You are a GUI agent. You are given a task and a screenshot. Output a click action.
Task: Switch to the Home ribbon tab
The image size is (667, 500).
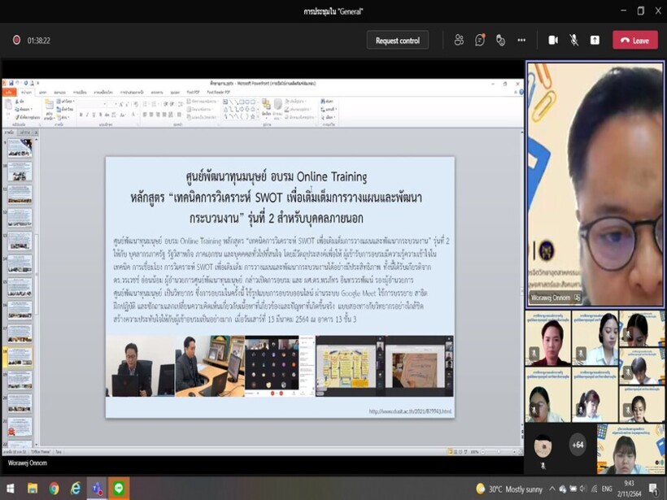tap(27, 92)
